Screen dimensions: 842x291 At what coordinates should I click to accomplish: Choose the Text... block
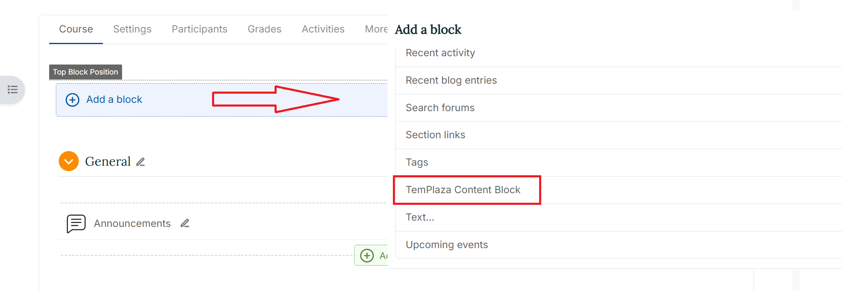coord(420,217)
